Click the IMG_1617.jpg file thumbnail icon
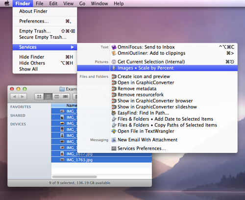 pos(62,154)
